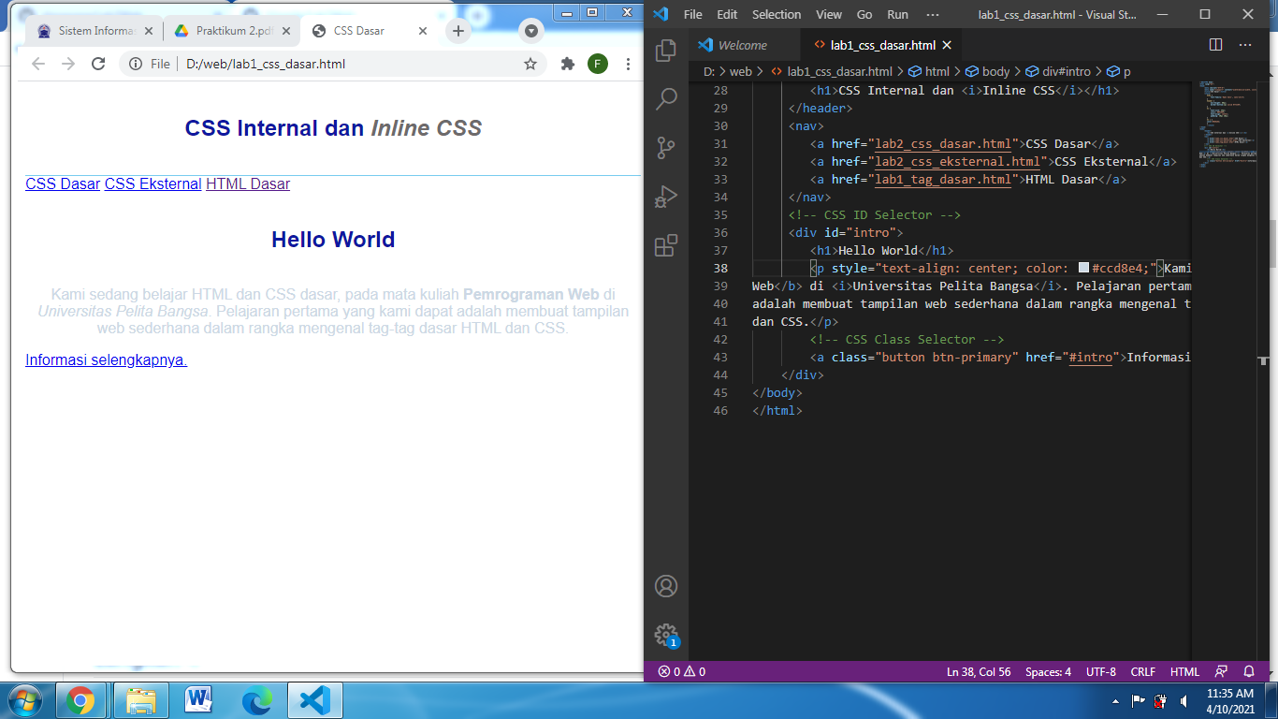Image resolution: width=1278 pixels, height=719 pixels.
Task: Open the Run and Debug view
Action: tap(665, 196)
